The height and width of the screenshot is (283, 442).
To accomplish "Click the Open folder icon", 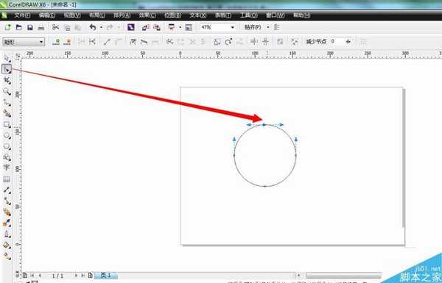I will click(19, 27).
